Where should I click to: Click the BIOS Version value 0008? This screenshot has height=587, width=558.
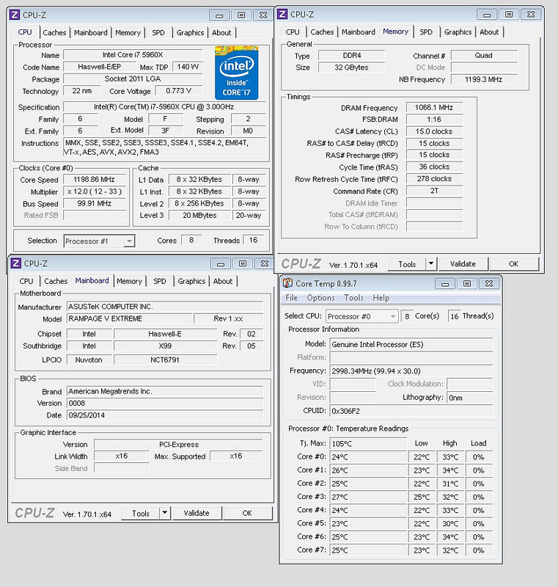[164, 403]
